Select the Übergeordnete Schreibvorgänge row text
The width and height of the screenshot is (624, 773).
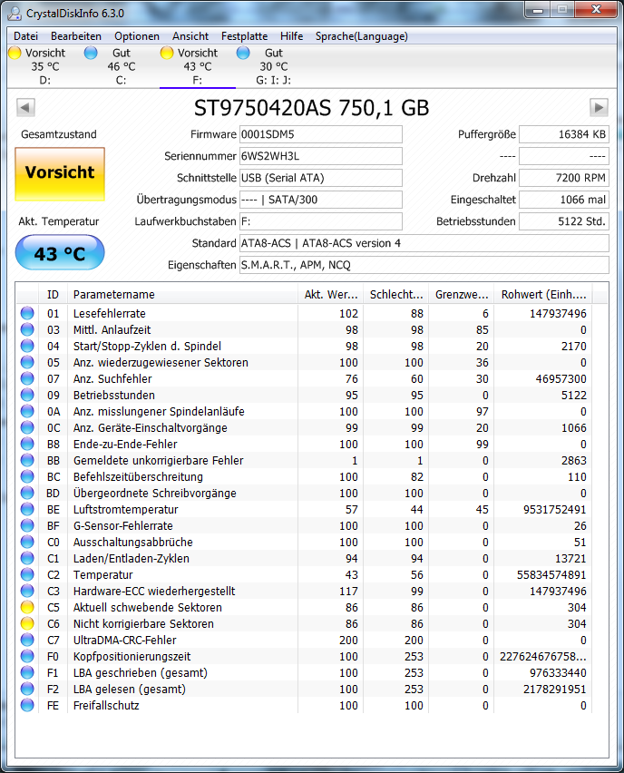pyautogui.click(x=155, y=493)
